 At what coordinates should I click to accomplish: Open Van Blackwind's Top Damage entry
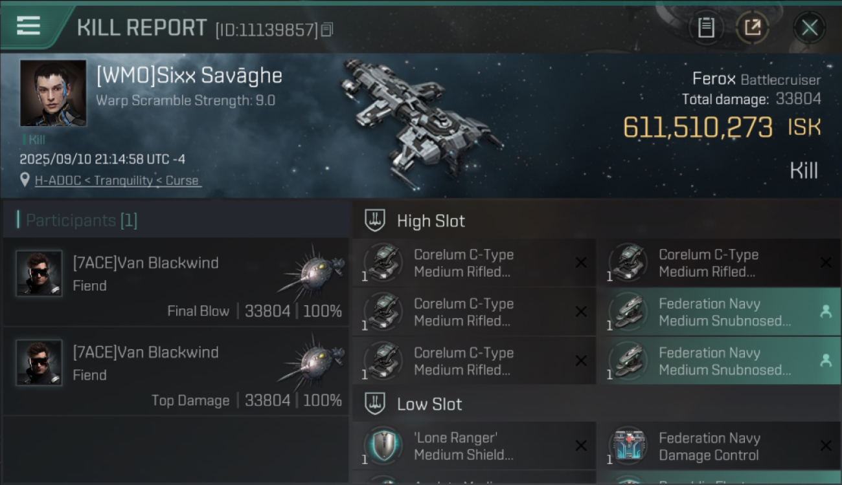pos(176,371)
